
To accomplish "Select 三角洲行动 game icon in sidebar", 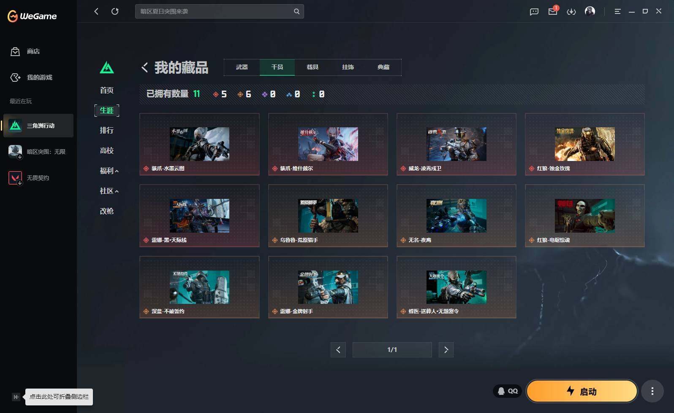I will (x=16, y=126).
